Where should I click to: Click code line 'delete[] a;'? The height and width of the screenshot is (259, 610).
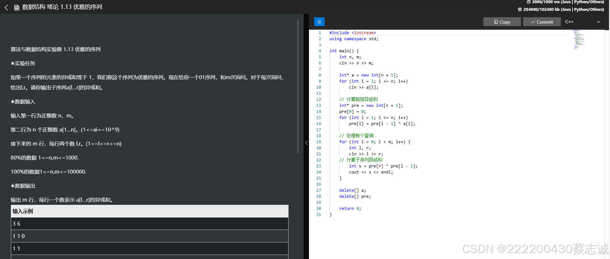353,190
